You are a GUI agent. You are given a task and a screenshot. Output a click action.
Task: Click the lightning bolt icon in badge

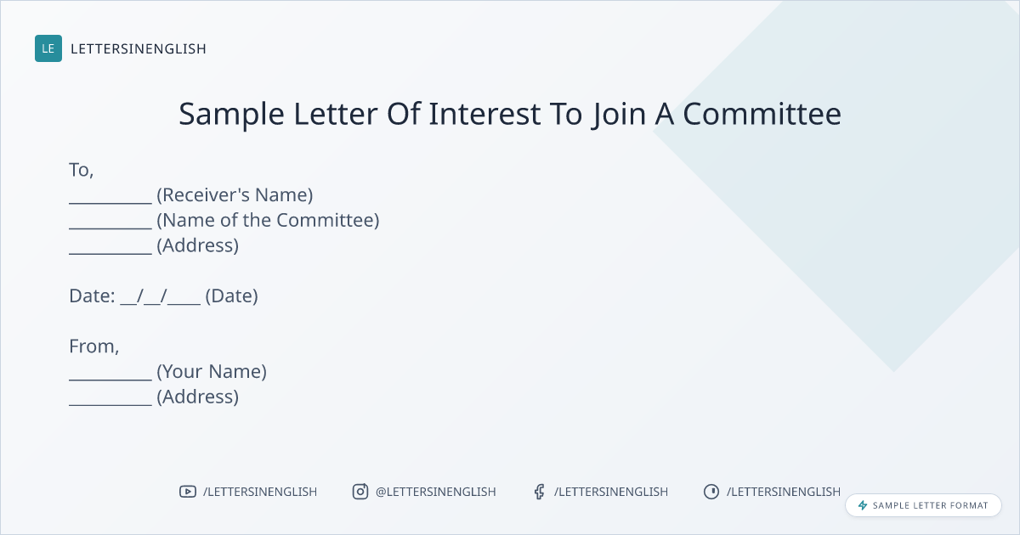(863, 505)
